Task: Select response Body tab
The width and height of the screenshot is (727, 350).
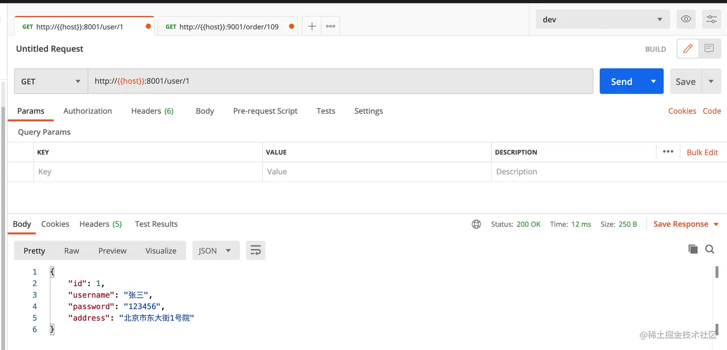Action: coord(22,224)
